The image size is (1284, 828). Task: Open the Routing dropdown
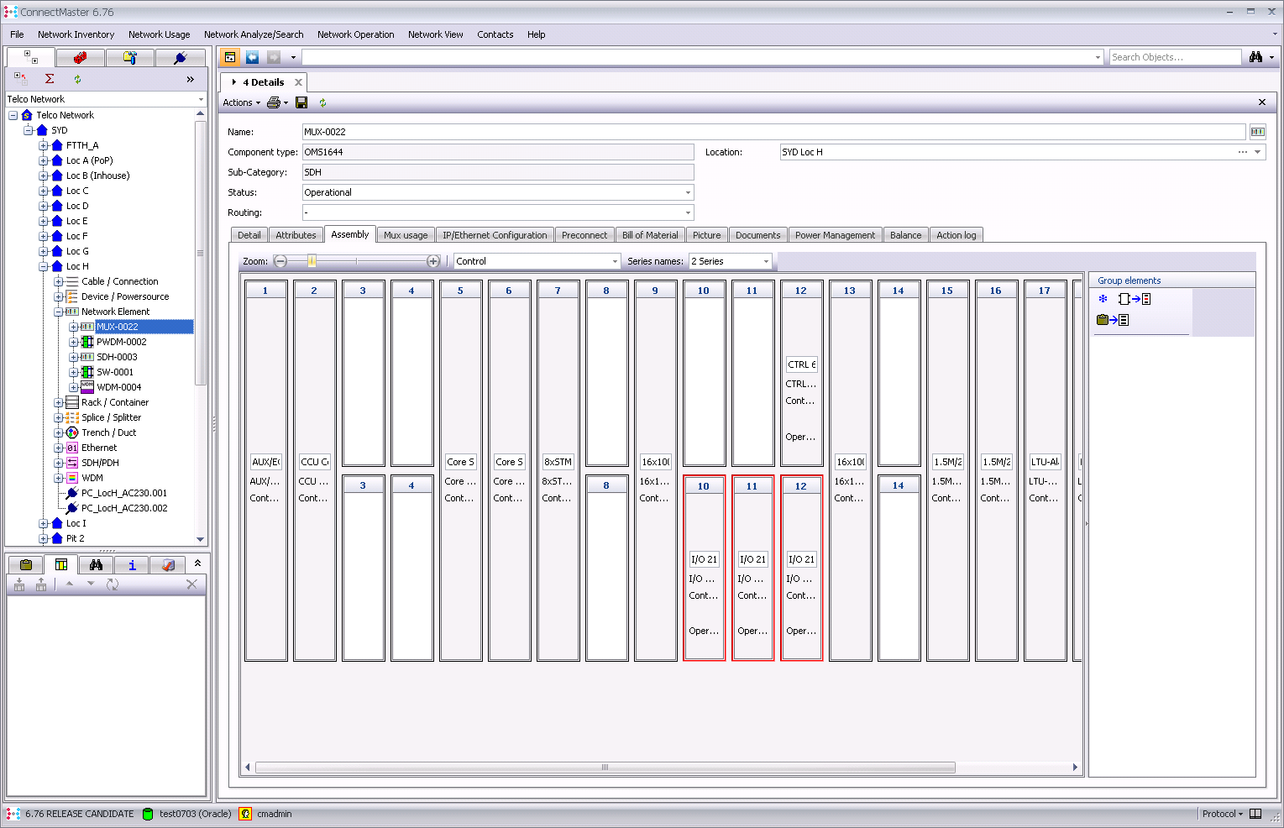pos(689,212)
